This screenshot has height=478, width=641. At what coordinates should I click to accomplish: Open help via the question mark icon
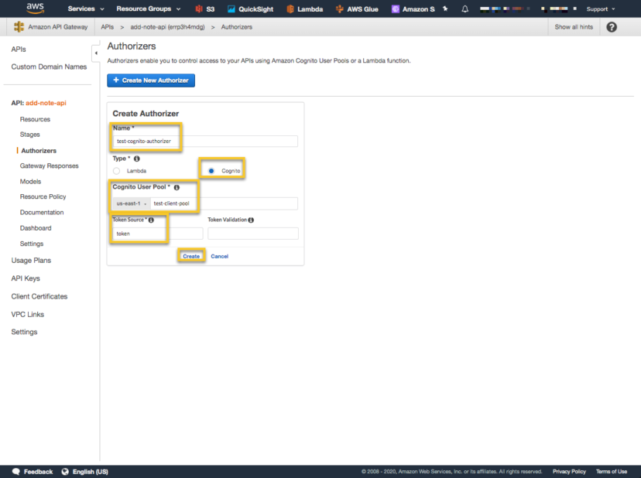pos(611,26)
